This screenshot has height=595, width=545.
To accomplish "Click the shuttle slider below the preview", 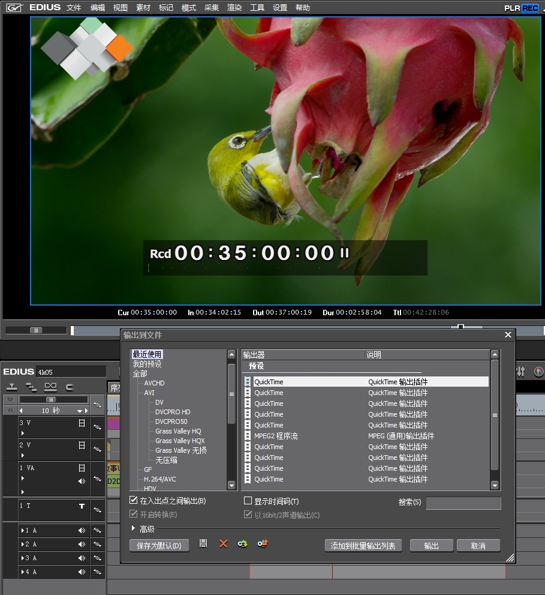I will [x=36, y=330].
